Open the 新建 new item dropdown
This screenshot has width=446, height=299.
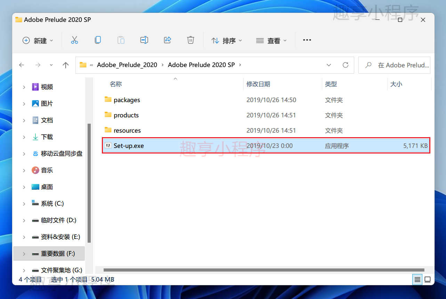[x=38, y=41]
